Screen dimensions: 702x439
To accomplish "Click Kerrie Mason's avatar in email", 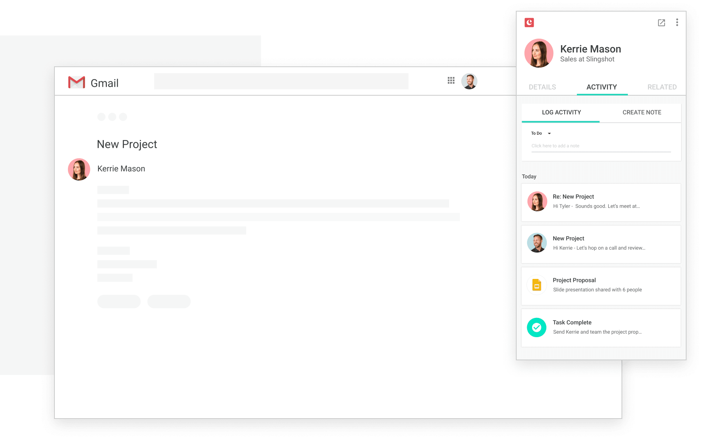I will pyautogui.click(x=79, y=169).
